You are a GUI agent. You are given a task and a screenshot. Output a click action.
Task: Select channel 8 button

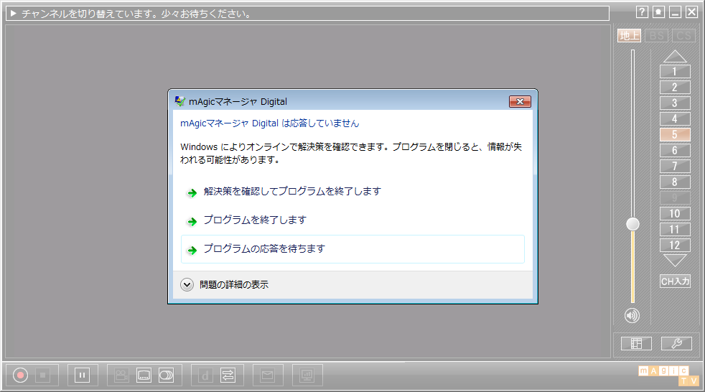(675, 182)
